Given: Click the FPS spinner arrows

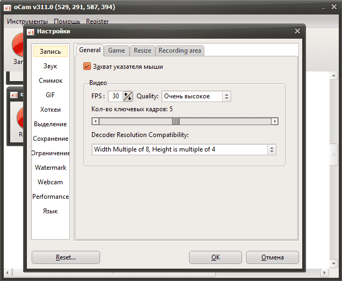Looking at the screenshot, I should click(127, 96).
